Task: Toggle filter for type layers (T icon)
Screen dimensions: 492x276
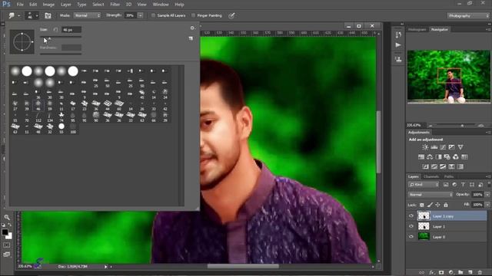Action: [x=463, y=185]
